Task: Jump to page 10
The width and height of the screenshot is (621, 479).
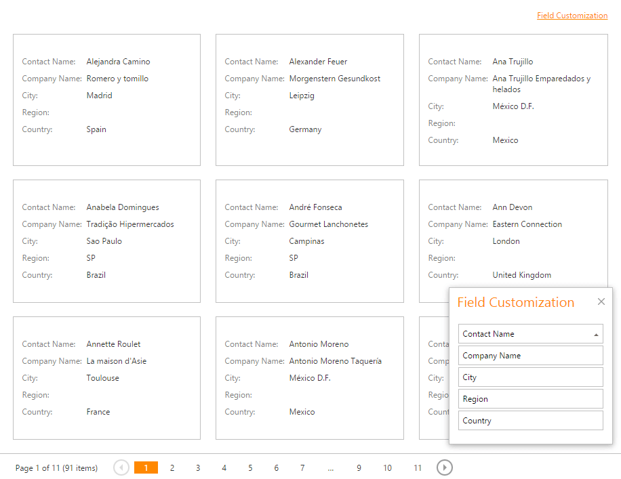Action: 387,468
